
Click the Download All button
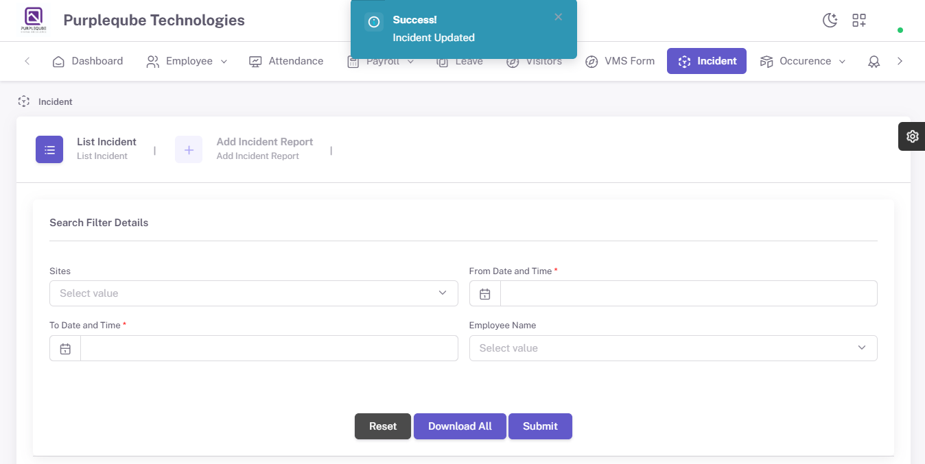460,426
